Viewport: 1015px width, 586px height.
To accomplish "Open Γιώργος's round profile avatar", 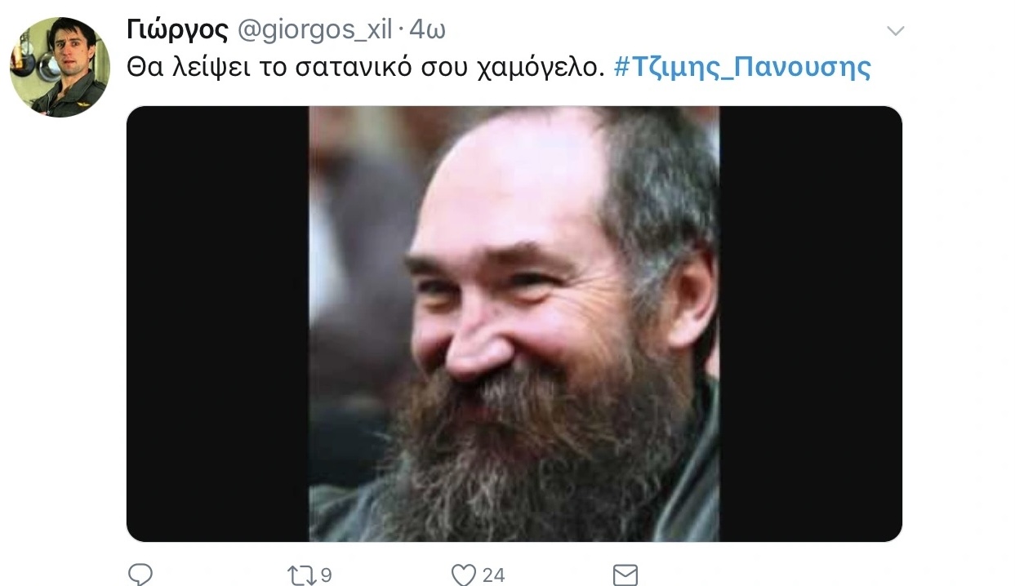I will click(60, 67).
